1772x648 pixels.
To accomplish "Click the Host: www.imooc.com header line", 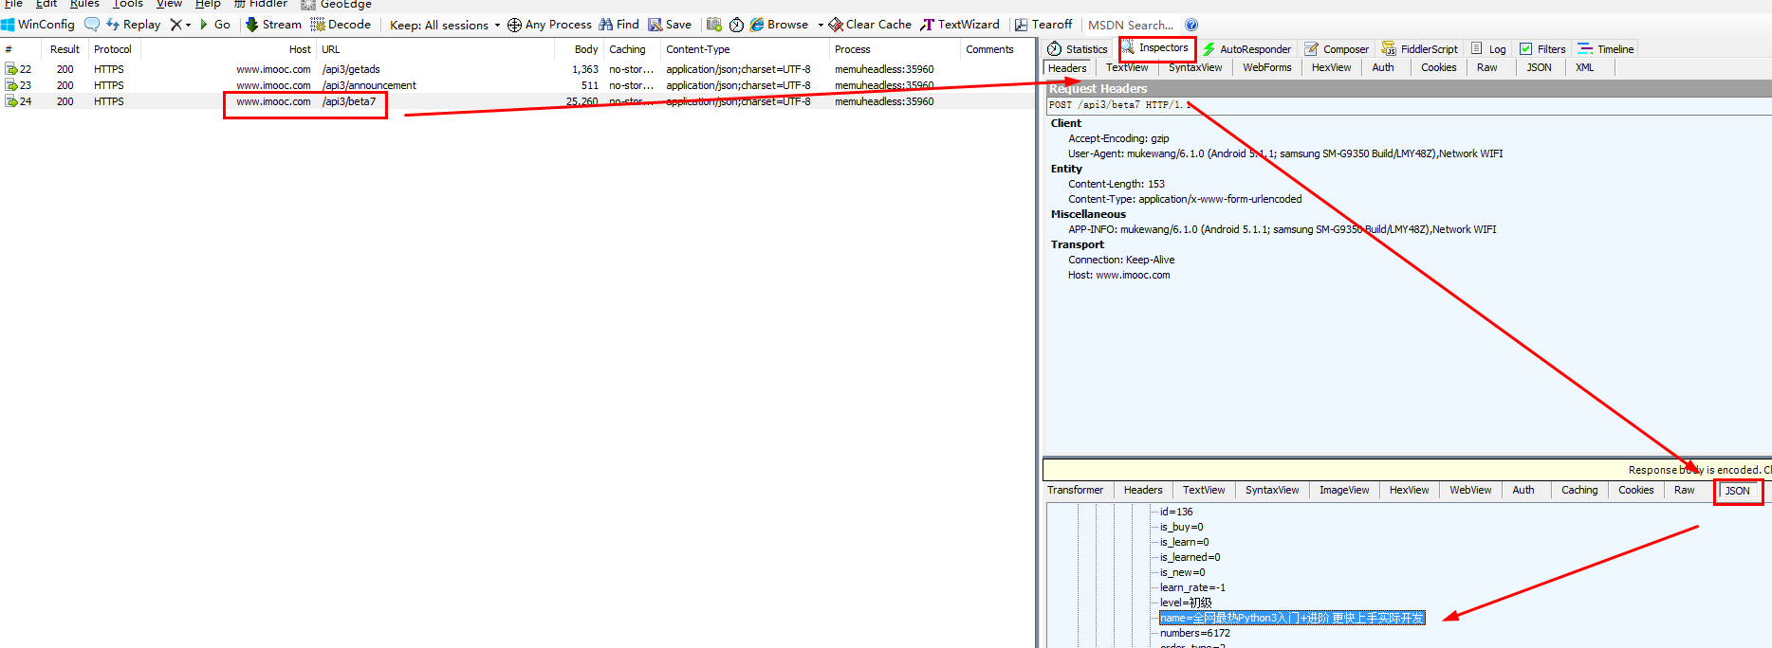I will point(1119,275).
